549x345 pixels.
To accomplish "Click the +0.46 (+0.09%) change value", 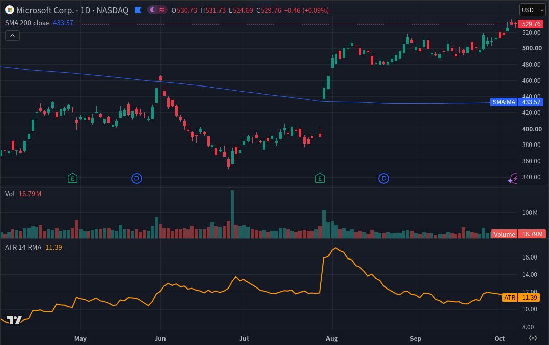I will coord(307,10).
